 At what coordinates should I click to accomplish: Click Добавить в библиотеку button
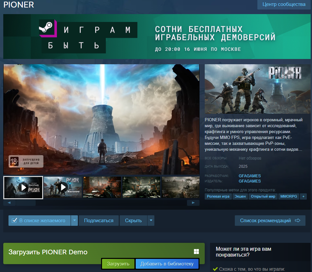click(x=167, y=264)
